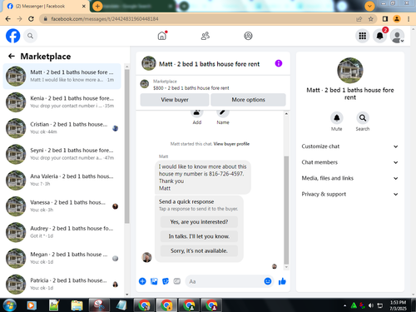Open Seyni's conversation in the list
This screenshot has width=416, height=312.
click(x=62, y=154)
